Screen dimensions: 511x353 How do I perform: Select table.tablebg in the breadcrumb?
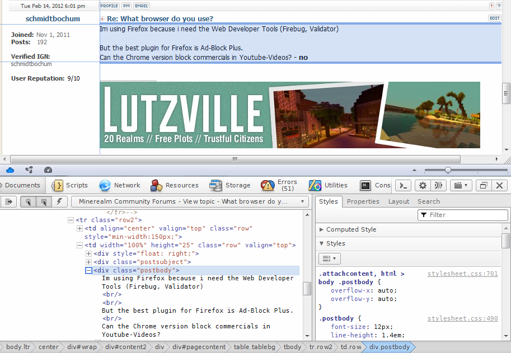[x=255, y=347]
